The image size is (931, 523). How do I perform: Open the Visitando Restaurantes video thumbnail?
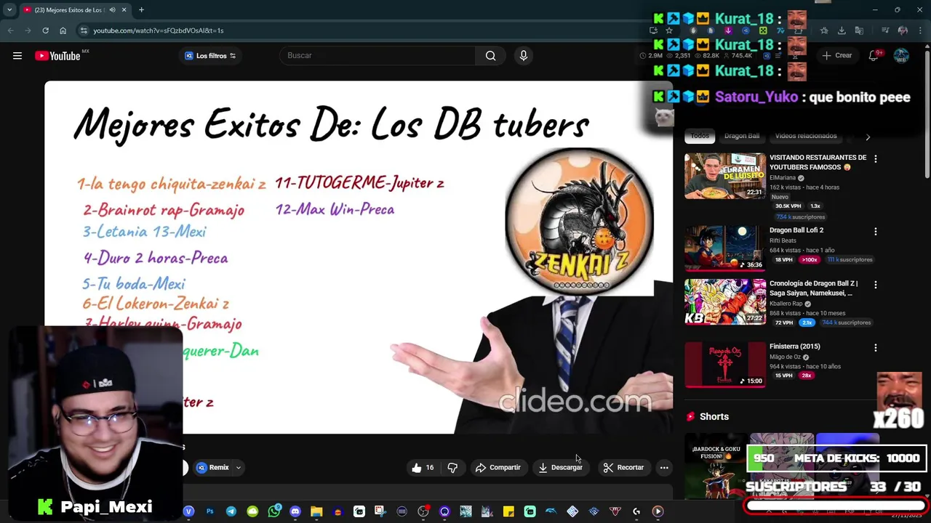tap(725, 176)
